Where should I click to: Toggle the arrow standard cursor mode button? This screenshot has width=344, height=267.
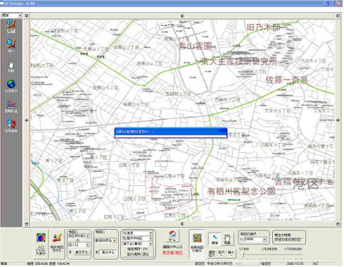[215, 239]
